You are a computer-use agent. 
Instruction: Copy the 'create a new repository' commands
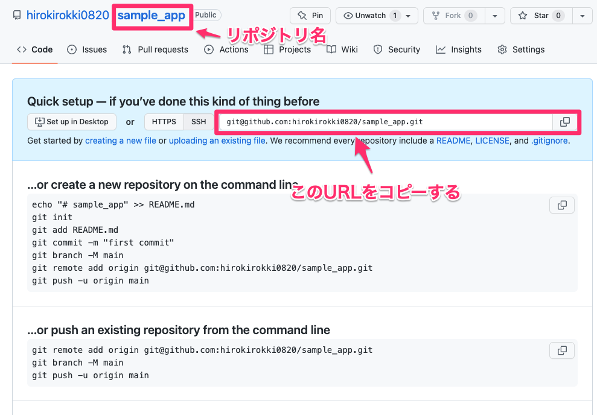coord(562,205)
